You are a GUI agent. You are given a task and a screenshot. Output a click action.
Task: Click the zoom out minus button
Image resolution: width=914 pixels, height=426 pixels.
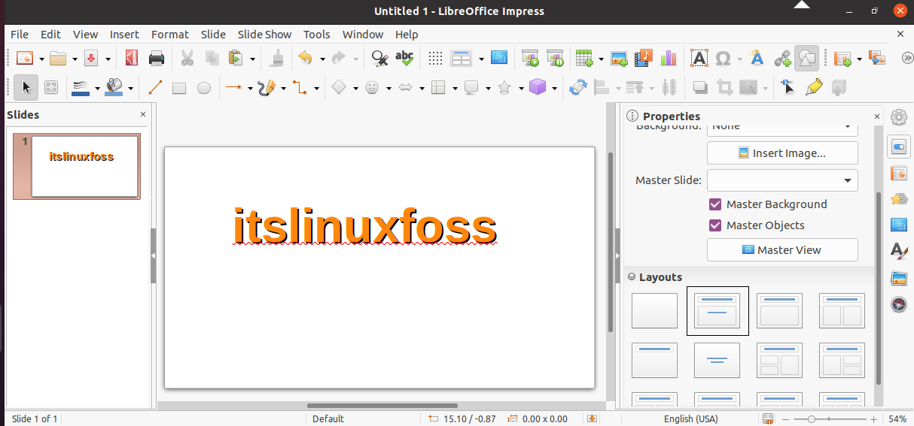pos(786,418)
